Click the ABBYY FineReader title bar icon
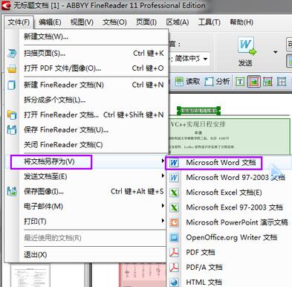This screenshot has width=292, height=287. 6,5
